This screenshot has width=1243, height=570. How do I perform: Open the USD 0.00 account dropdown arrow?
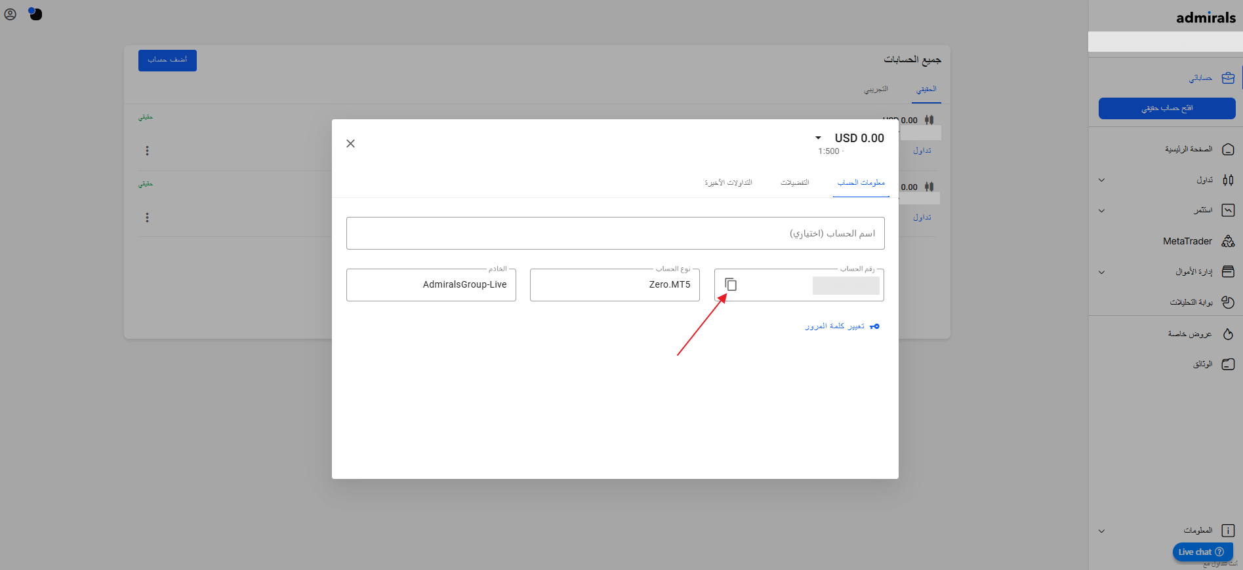[x=818, y=138]
